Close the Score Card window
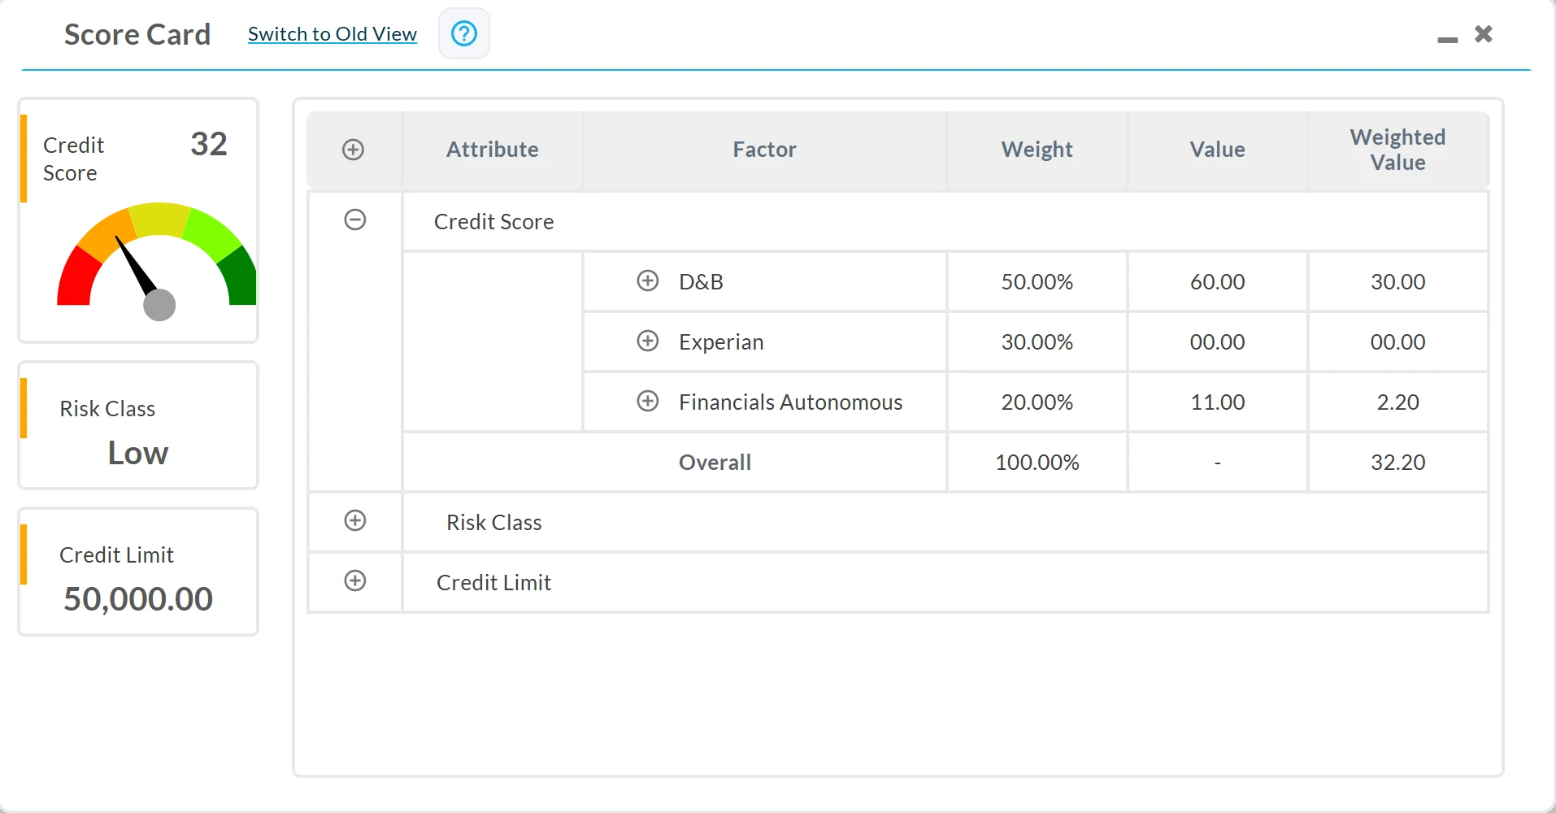 click(x=1484, y=33)
